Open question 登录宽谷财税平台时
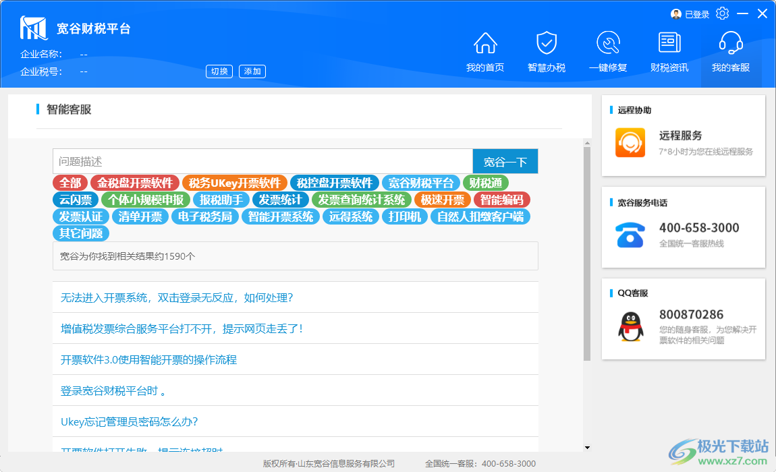 113,391
